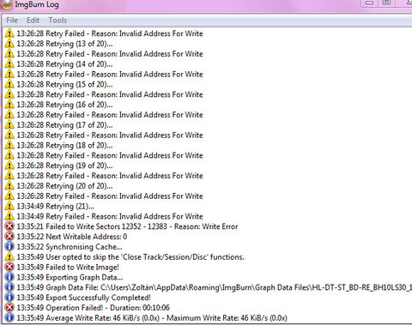Select '13:34:49 Retry Failed - Reason: Invalid Address' line
This screenshot has height=325, width=412.
[x=110, y=216]
